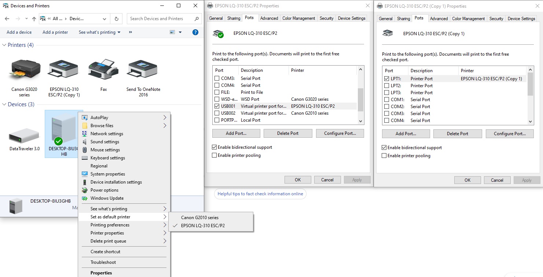The image size is (543, 277).
Task: Click the Sound settings speaker icon
Action: click(85, 142)
